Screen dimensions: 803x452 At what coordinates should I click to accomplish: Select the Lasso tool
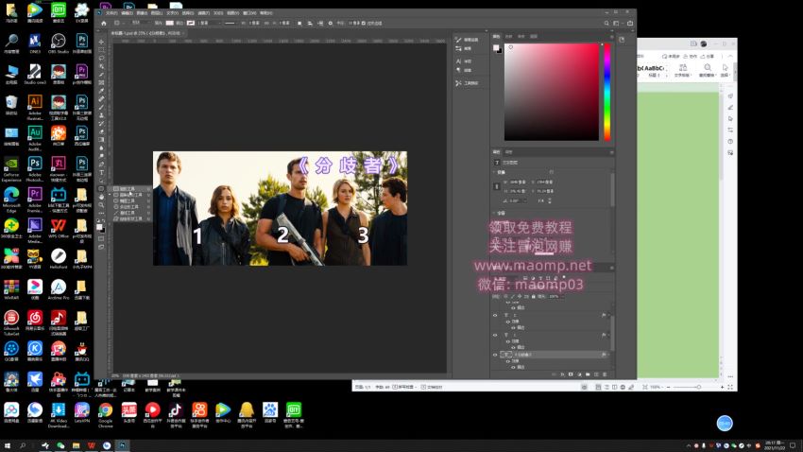(x=101, y=58)
